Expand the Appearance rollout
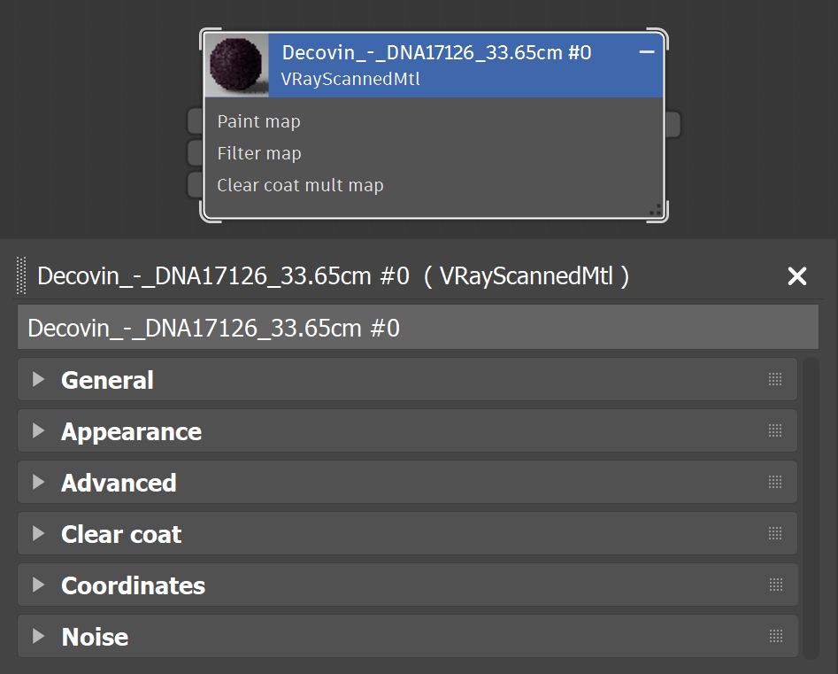 click(38, 430)
